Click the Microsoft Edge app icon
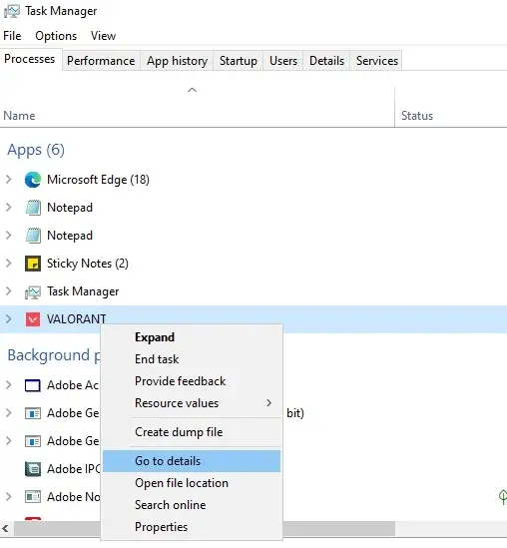The image size is (507, 548). pos(33,180)
